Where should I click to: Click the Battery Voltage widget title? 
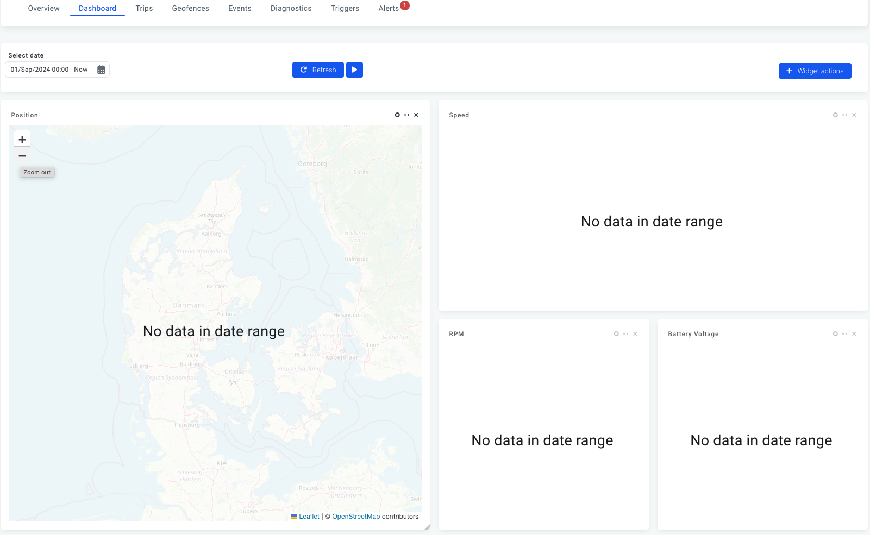click(693, 334)
